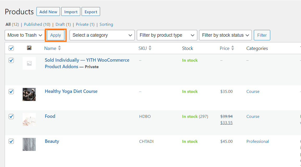Uncheck the select-all products checkbox
Image resolution: width=301 pixels, height=167 pixels.
tap(11, 48)
